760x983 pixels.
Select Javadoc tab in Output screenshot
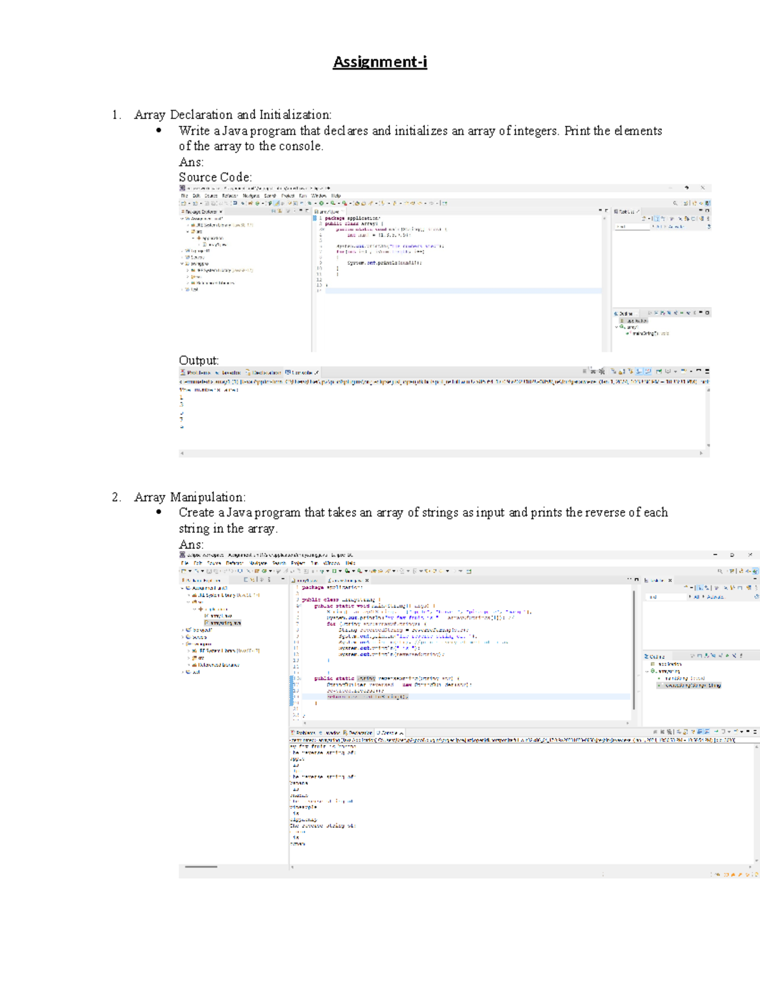point(228,373)
